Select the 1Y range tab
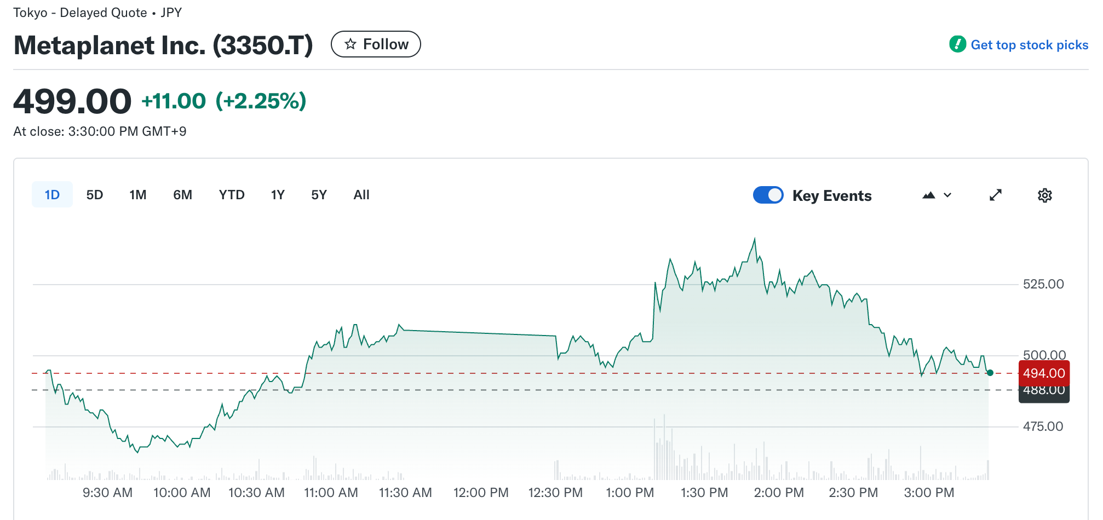This screenshot has width=1103, height=520. tap(278, 195)
